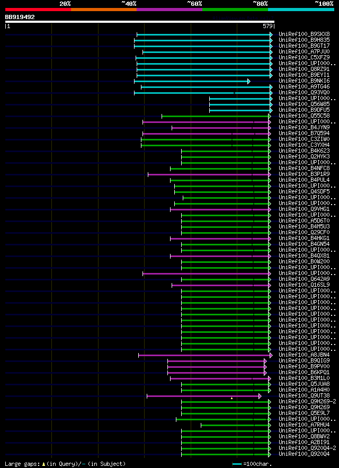Click the UniRef100_A9TG46 entry
This screenshot has width=339, height=468.
coord(304,86)
